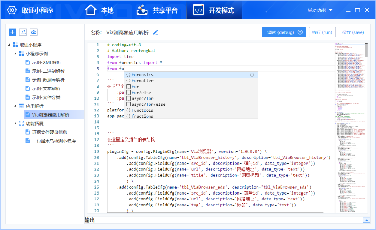Click the vertical editor scrollbar thumb
Viewport: 376px width, 230px height.
(366, 50)
